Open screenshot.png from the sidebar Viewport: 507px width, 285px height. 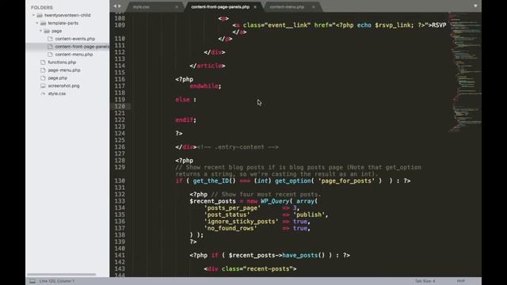[63, 85]
